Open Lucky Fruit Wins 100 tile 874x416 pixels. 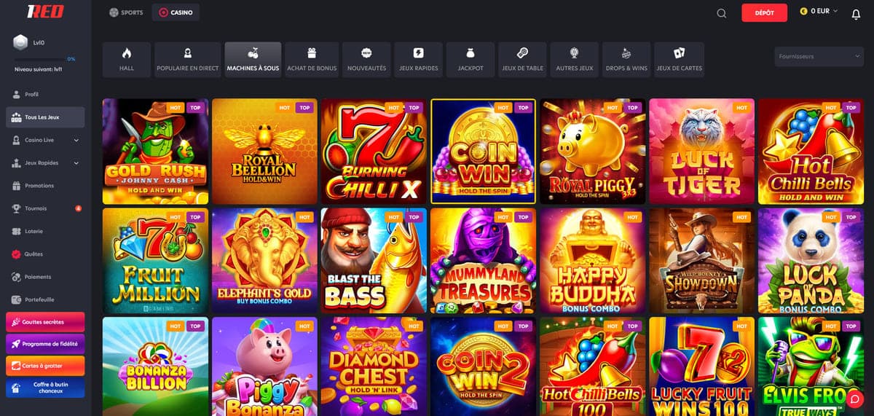click(x=701, y=366)
